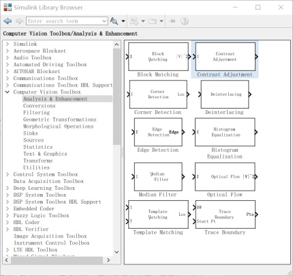
Task: Select the Sources sublibrary
Action: [x=33, y=140]
